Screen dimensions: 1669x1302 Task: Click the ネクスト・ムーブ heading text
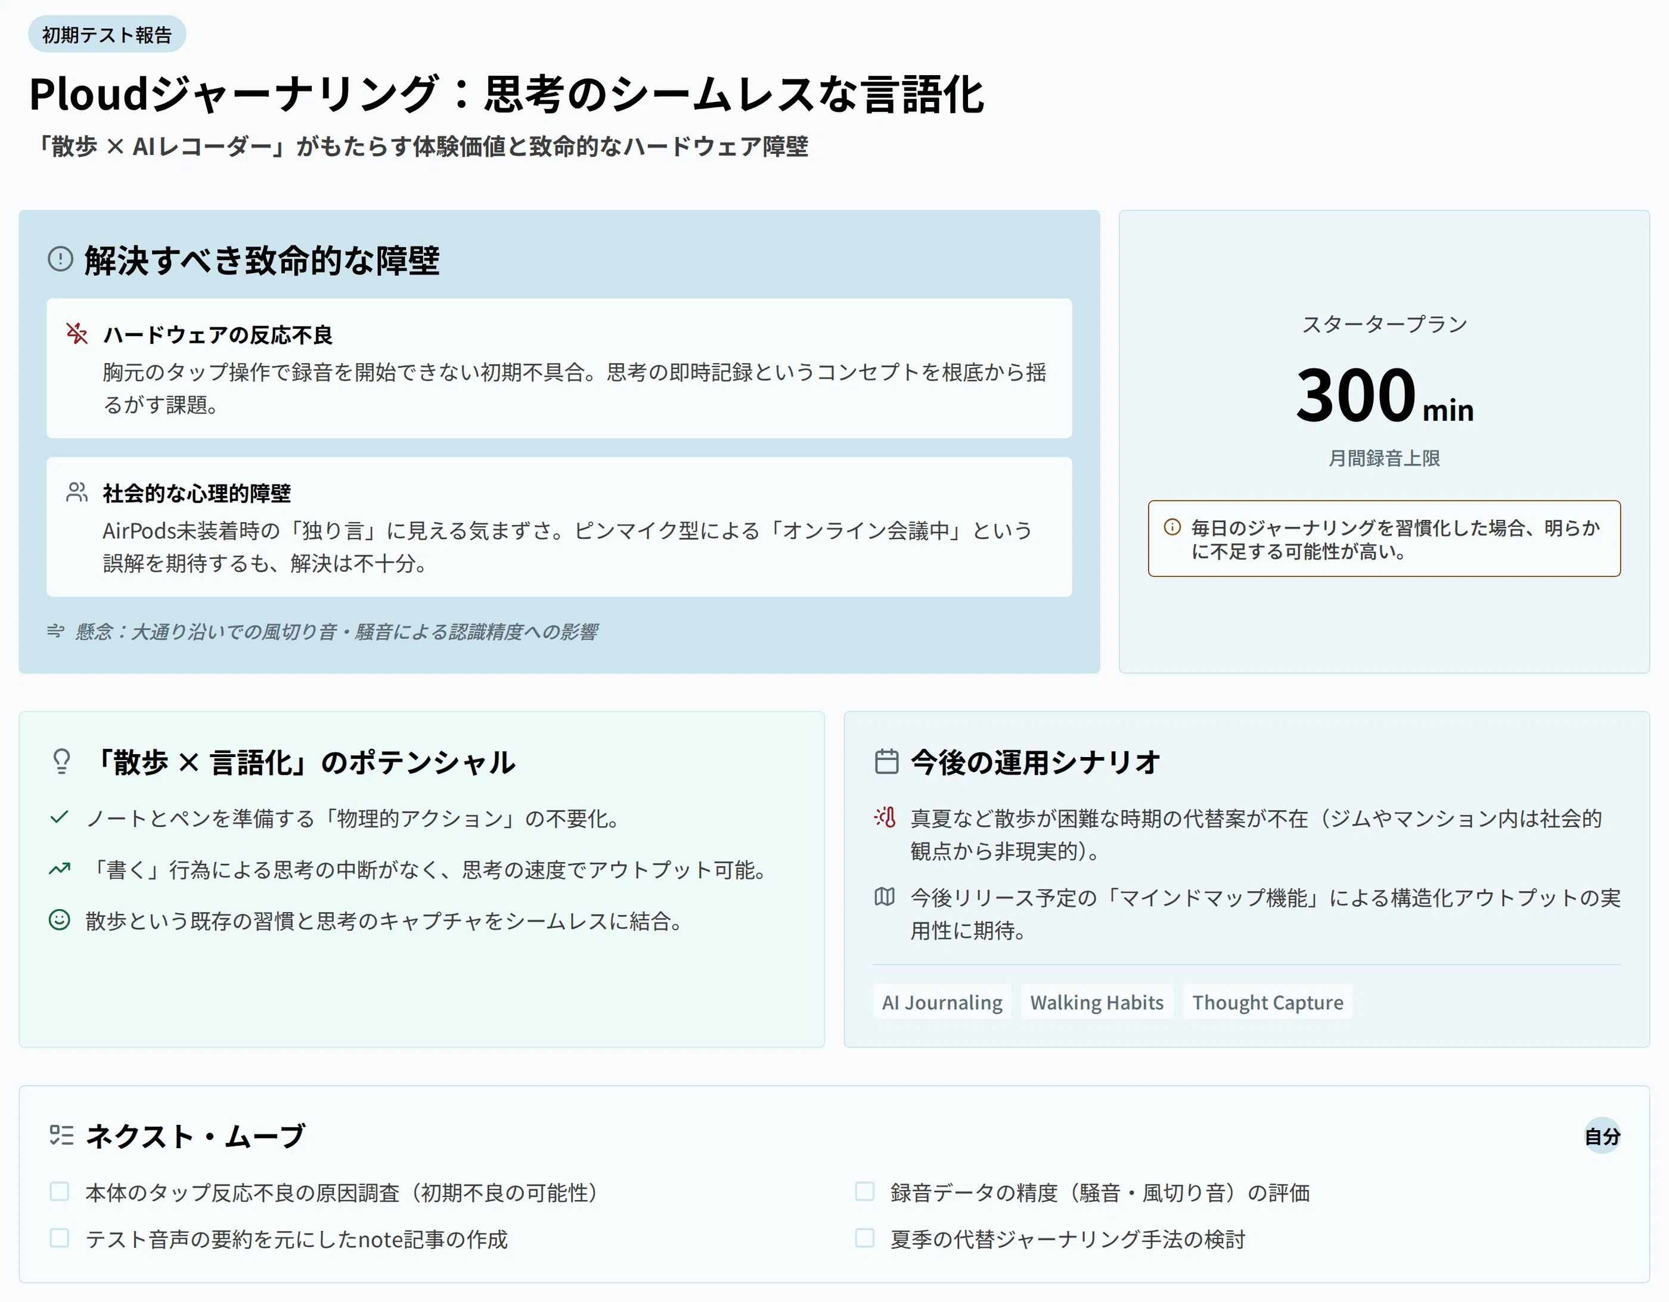196,1136
